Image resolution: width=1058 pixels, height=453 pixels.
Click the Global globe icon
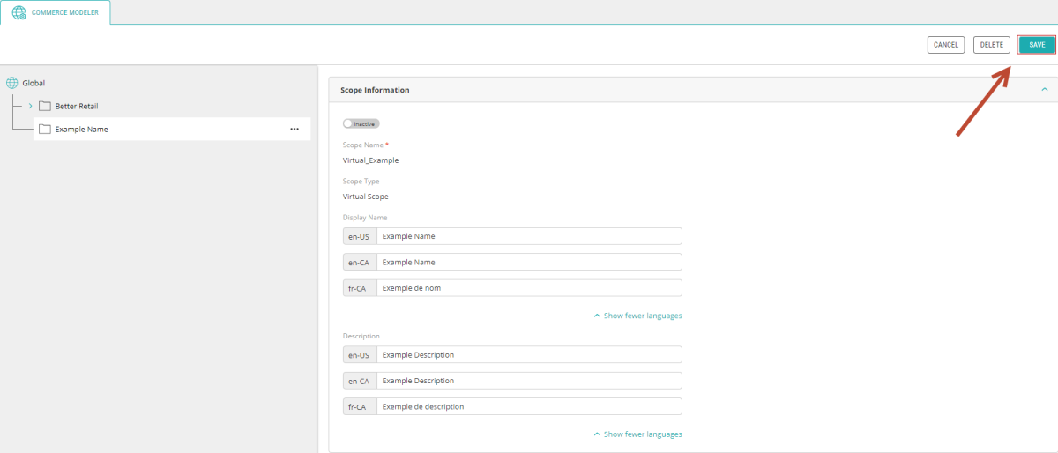click(11, 83)
